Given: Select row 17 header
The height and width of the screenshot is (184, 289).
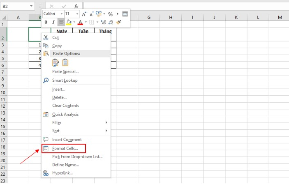Looking at the screenshot, I should [x=4, y=140].
